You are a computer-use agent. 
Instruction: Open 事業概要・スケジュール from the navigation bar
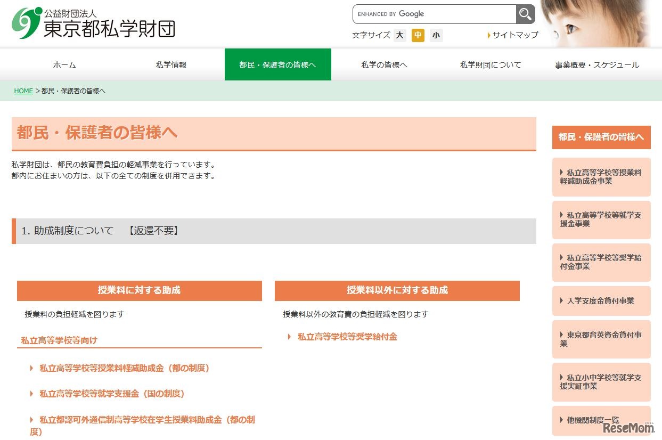pyautogui.click(x=596, y=64)
